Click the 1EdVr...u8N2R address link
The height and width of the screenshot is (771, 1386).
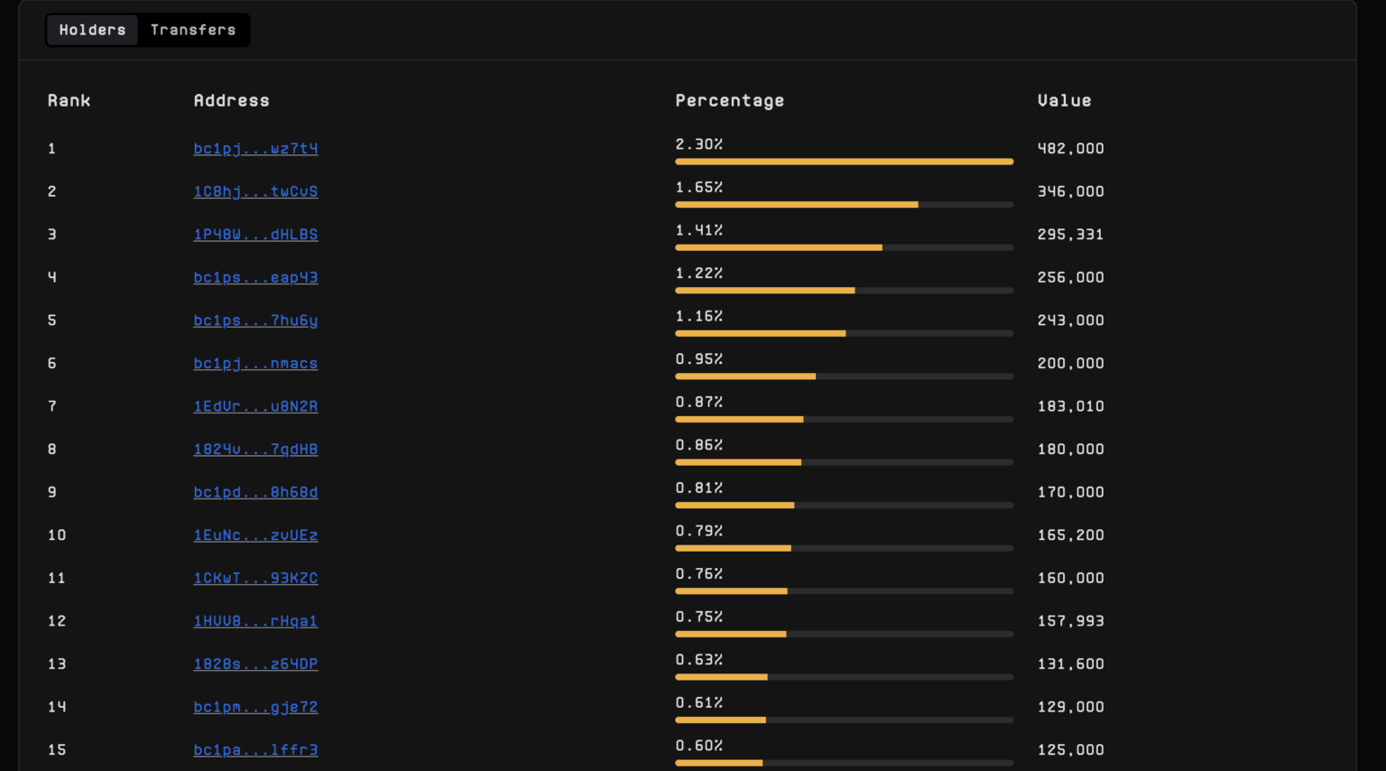pyautogui.click(x=255, y=406)
